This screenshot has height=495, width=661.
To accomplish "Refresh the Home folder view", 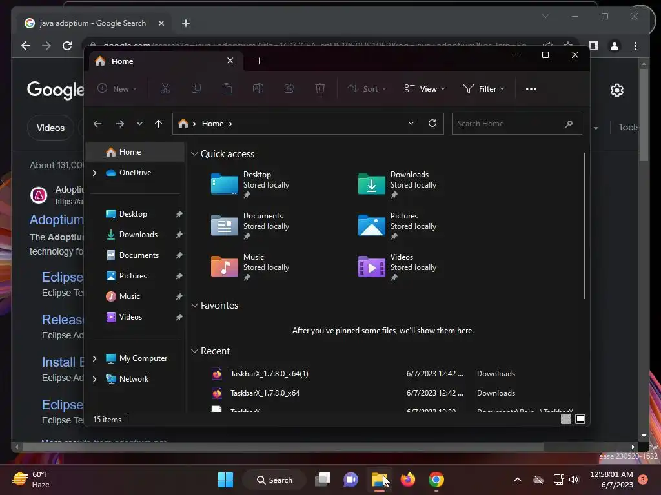I will [432, 123].
